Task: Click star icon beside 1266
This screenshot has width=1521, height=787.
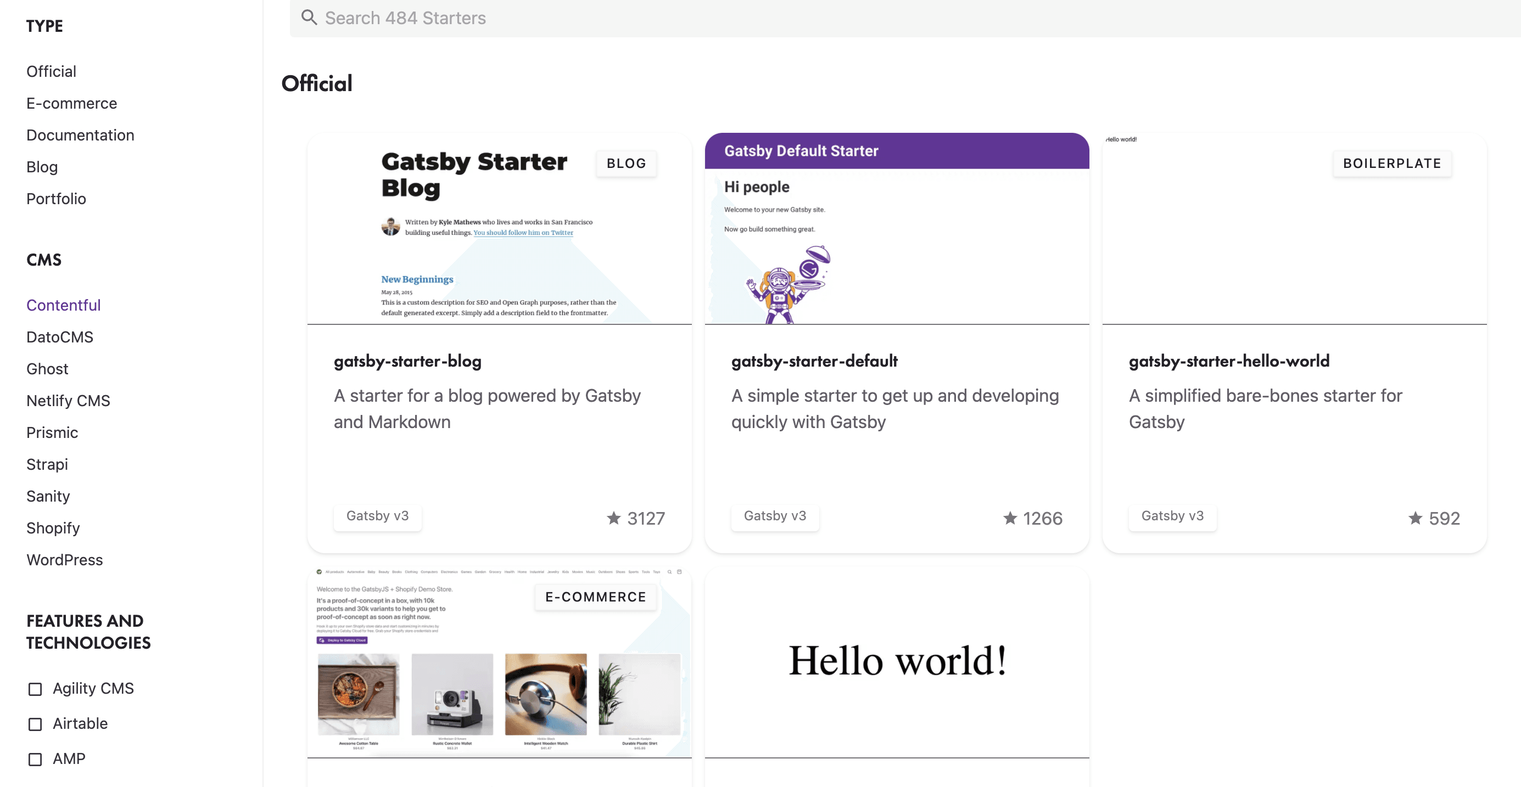Action: (x=1010, y=518)
